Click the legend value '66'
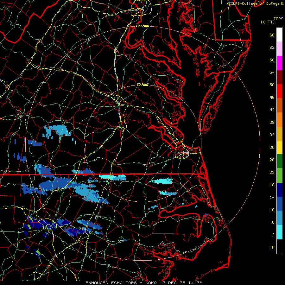This screenshot has height=285, width=285. 272,35
